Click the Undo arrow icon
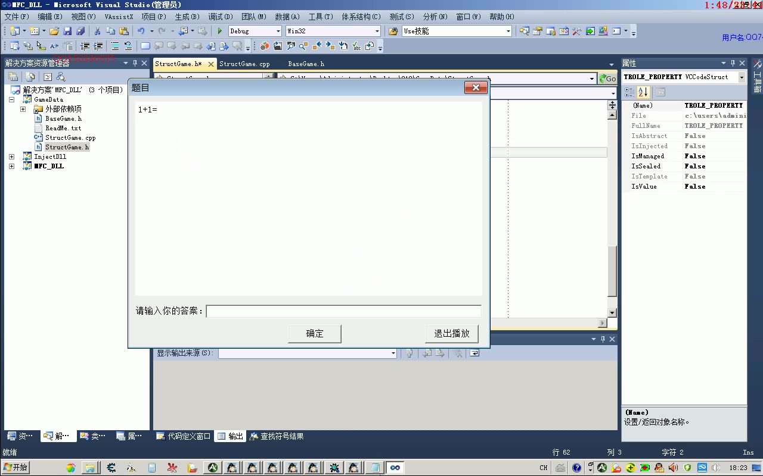The width and height of the screenshot is (763, 476). 141,31
